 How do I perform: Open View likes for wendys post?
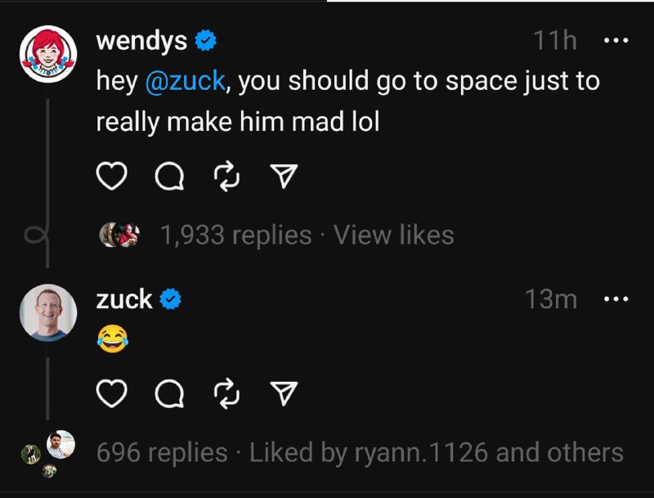393,236
